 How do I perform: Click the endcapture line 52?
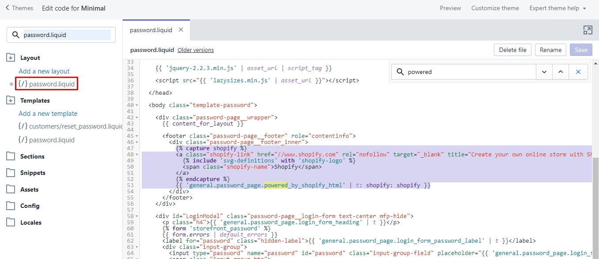pos(203,179)
